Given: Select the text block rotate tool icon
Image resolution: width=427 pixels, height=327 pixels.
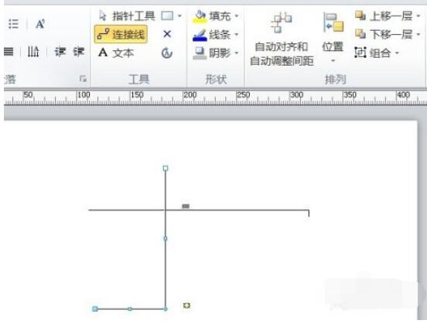Looking at the screenshot, I should (x=166, y=53).
